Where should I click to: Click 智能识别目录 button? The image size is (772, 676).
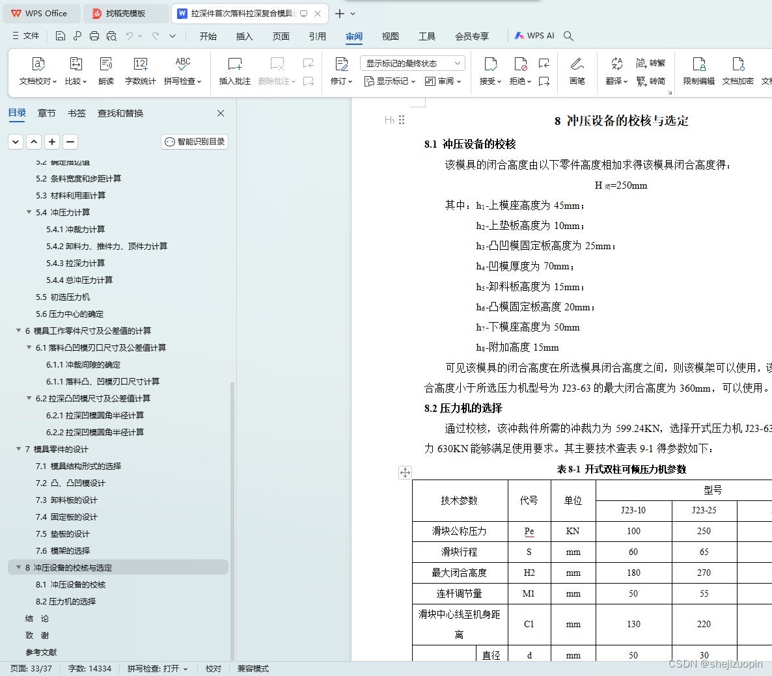[195, 142]
